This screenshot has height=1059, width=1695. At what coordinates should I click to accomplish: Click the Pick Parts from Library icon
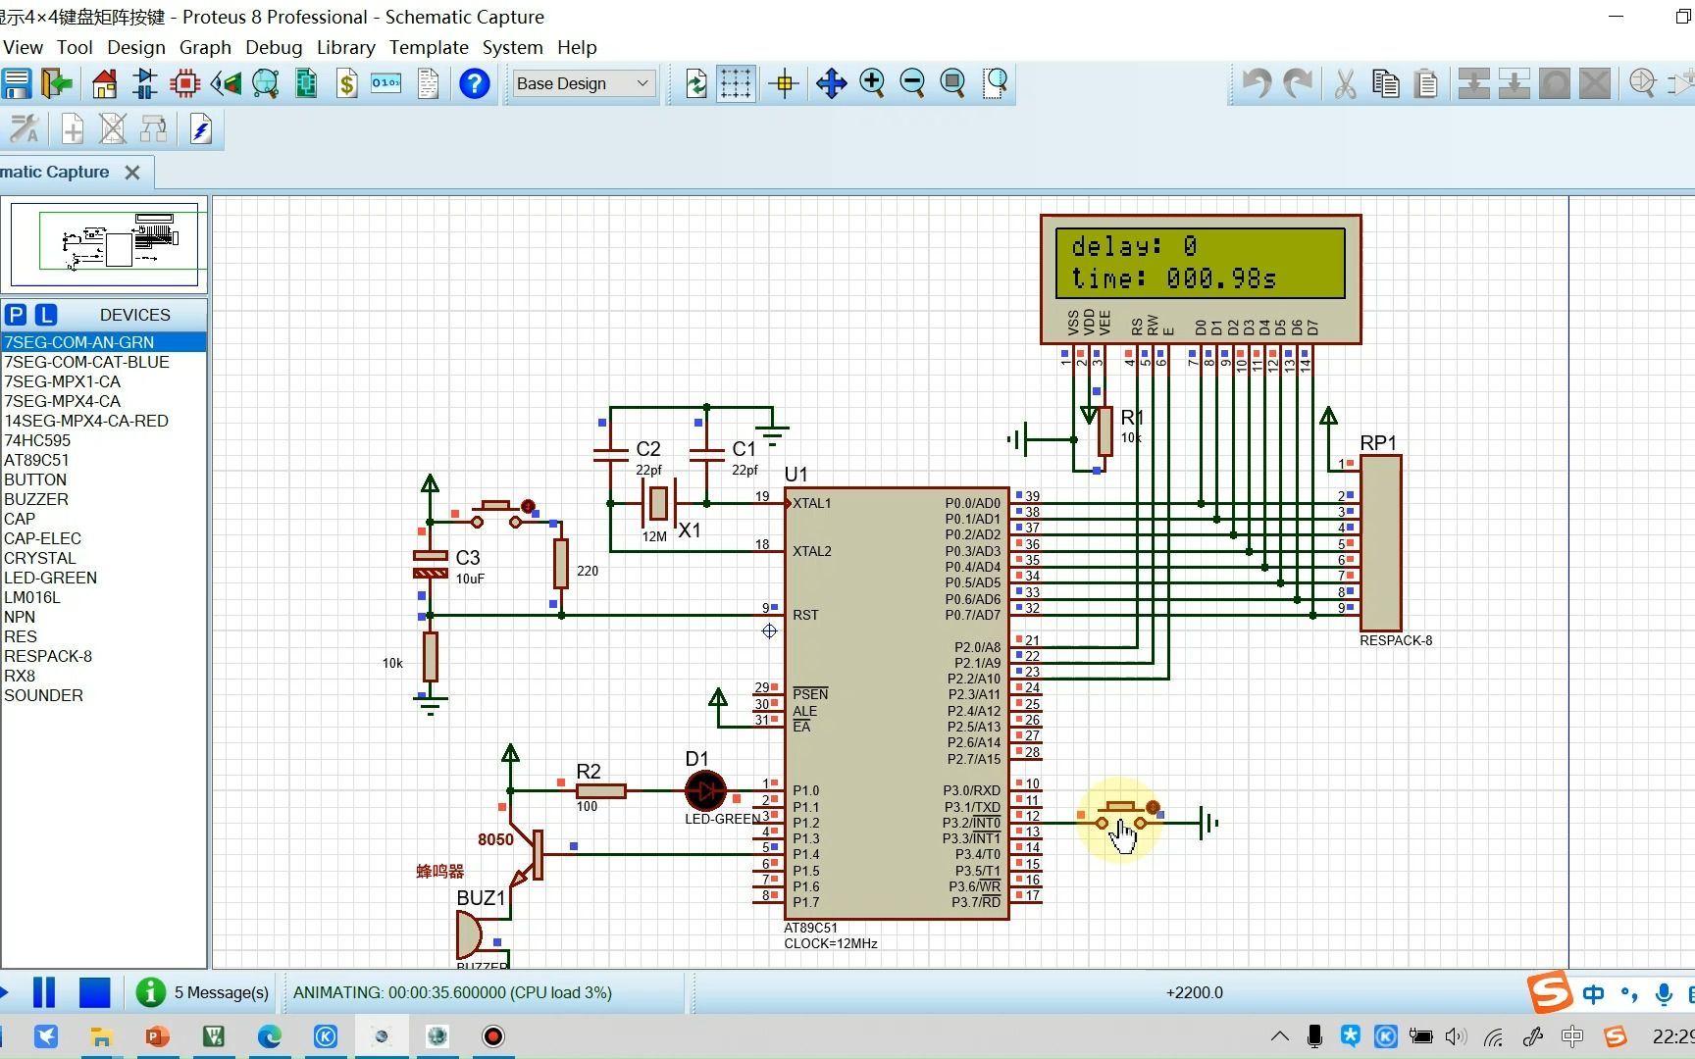[x=1642, y=83]
